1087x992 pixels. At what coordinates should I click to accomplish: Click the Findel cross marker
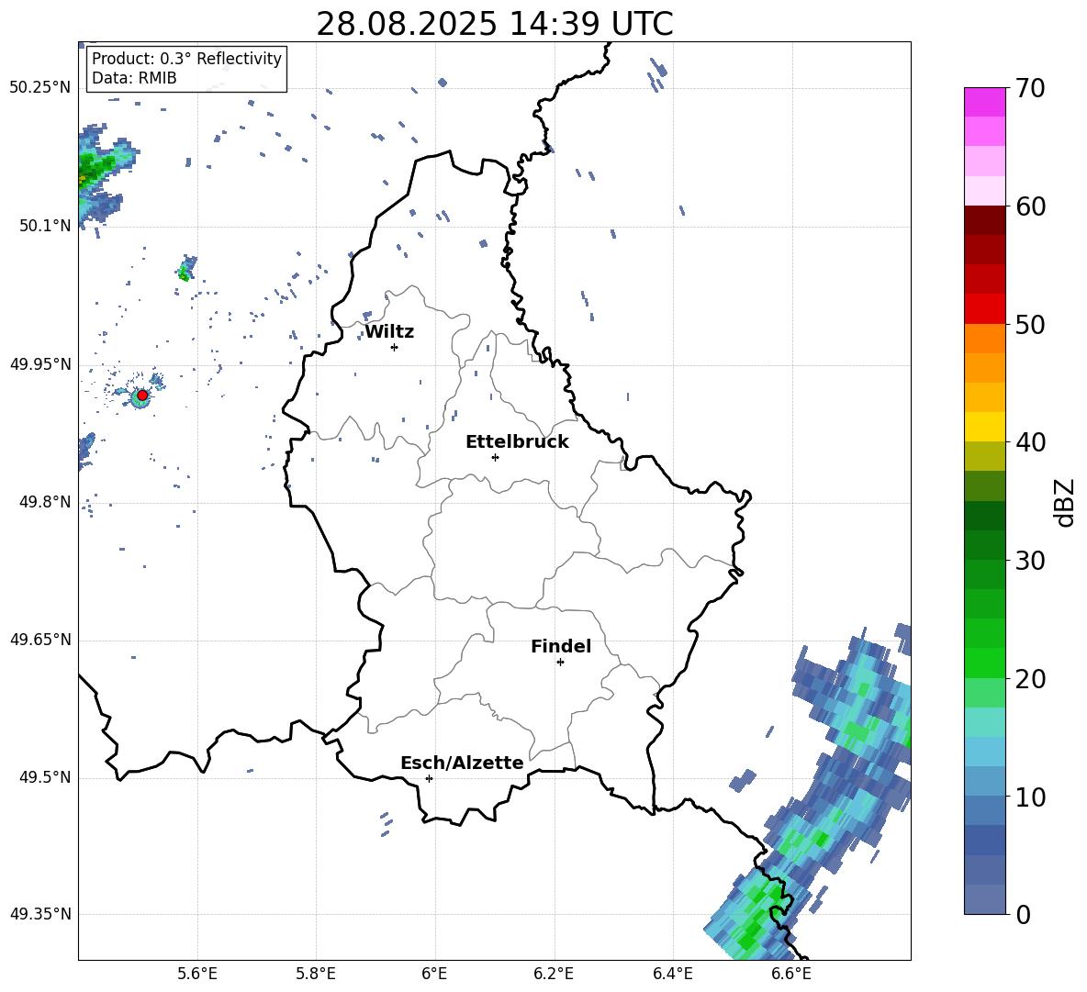tap(560, 662)
